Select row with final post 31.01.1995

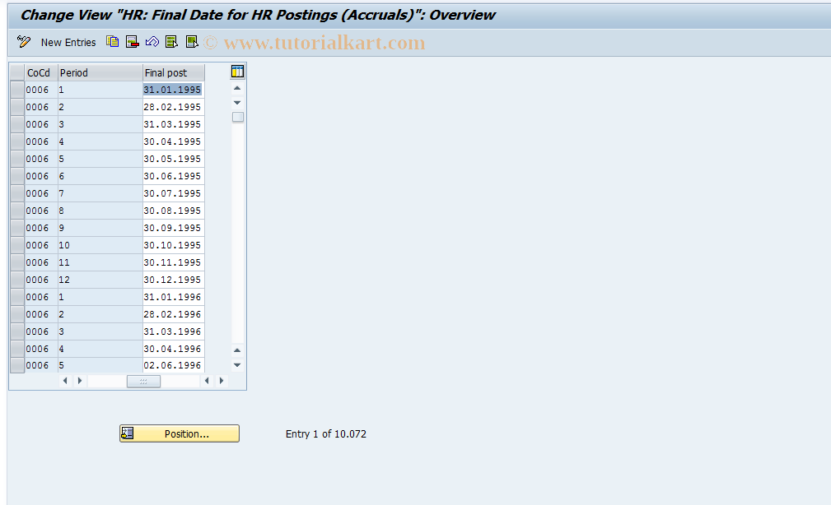click(17, 90)
